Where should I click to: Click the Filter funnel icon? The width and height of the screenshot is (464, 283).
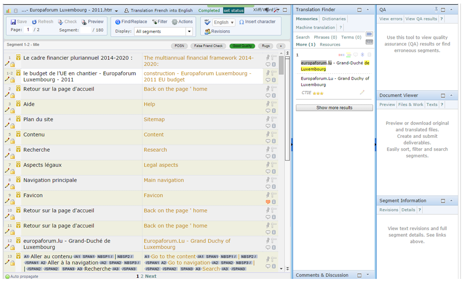[155, 22]
